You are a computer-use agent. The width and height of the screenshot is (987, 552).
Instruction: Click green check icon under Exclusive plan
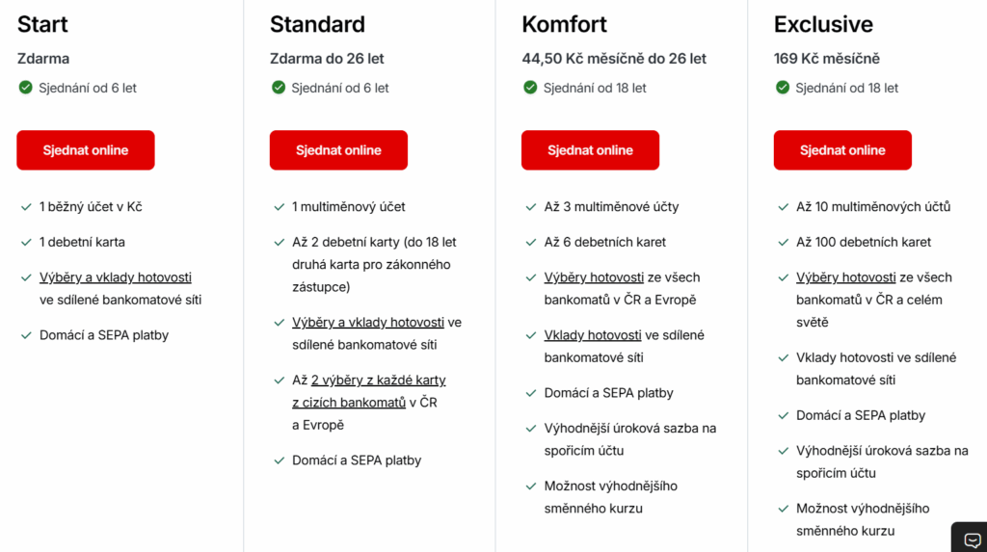click(x=783, y=88)
